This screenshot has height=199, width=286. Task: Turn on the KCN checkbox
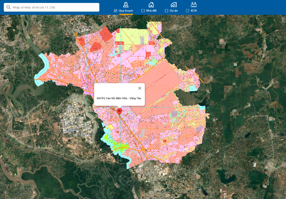coord(188,11)
